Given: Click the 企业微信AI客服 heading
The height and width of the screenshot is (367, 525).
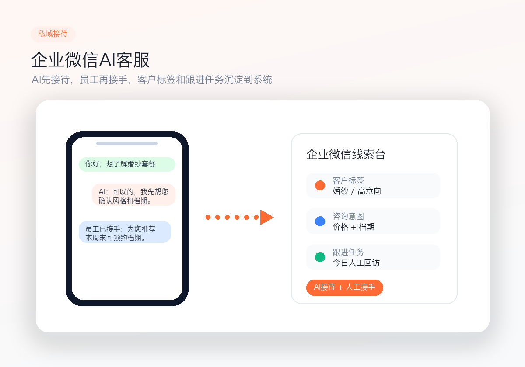Looking at the screenshot, I should coord(90,60).
